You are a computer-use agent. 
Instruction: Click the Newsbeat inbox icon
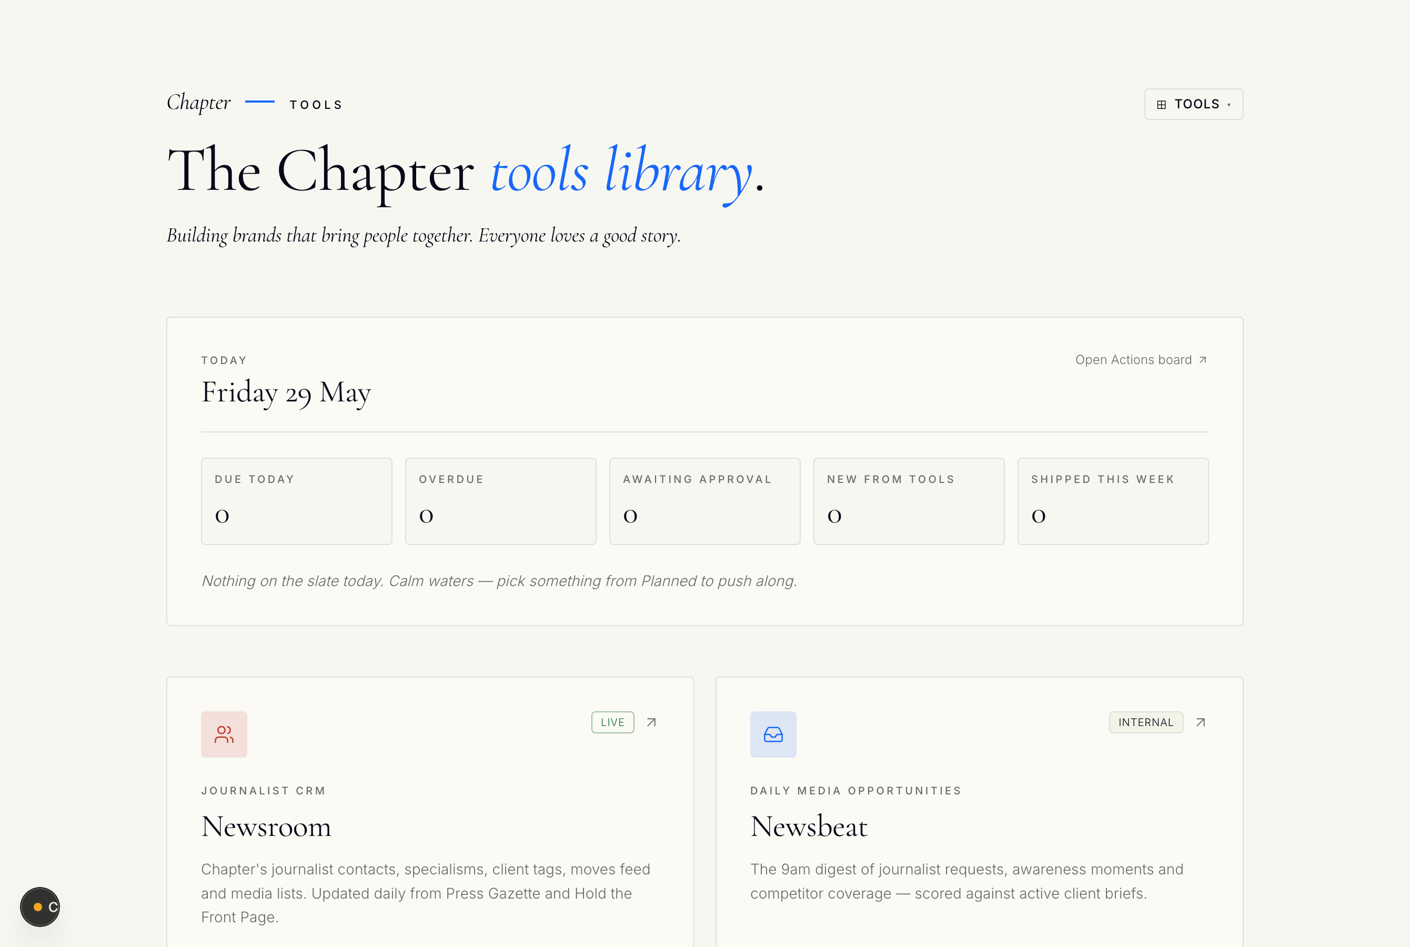coord(773,734)
